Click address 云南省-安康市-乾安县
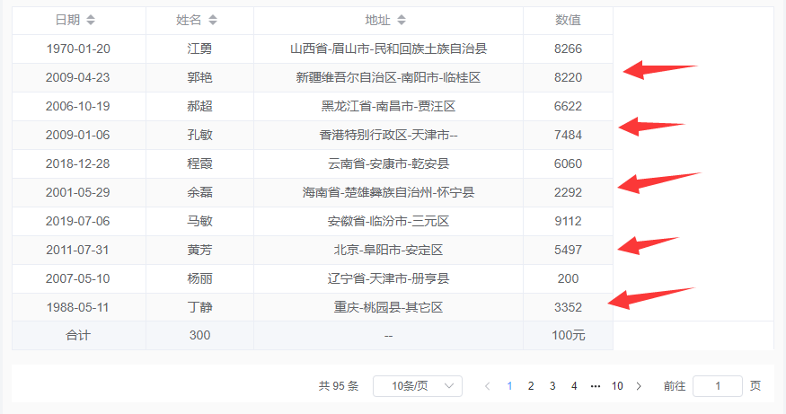 click(x=388, y=163)
